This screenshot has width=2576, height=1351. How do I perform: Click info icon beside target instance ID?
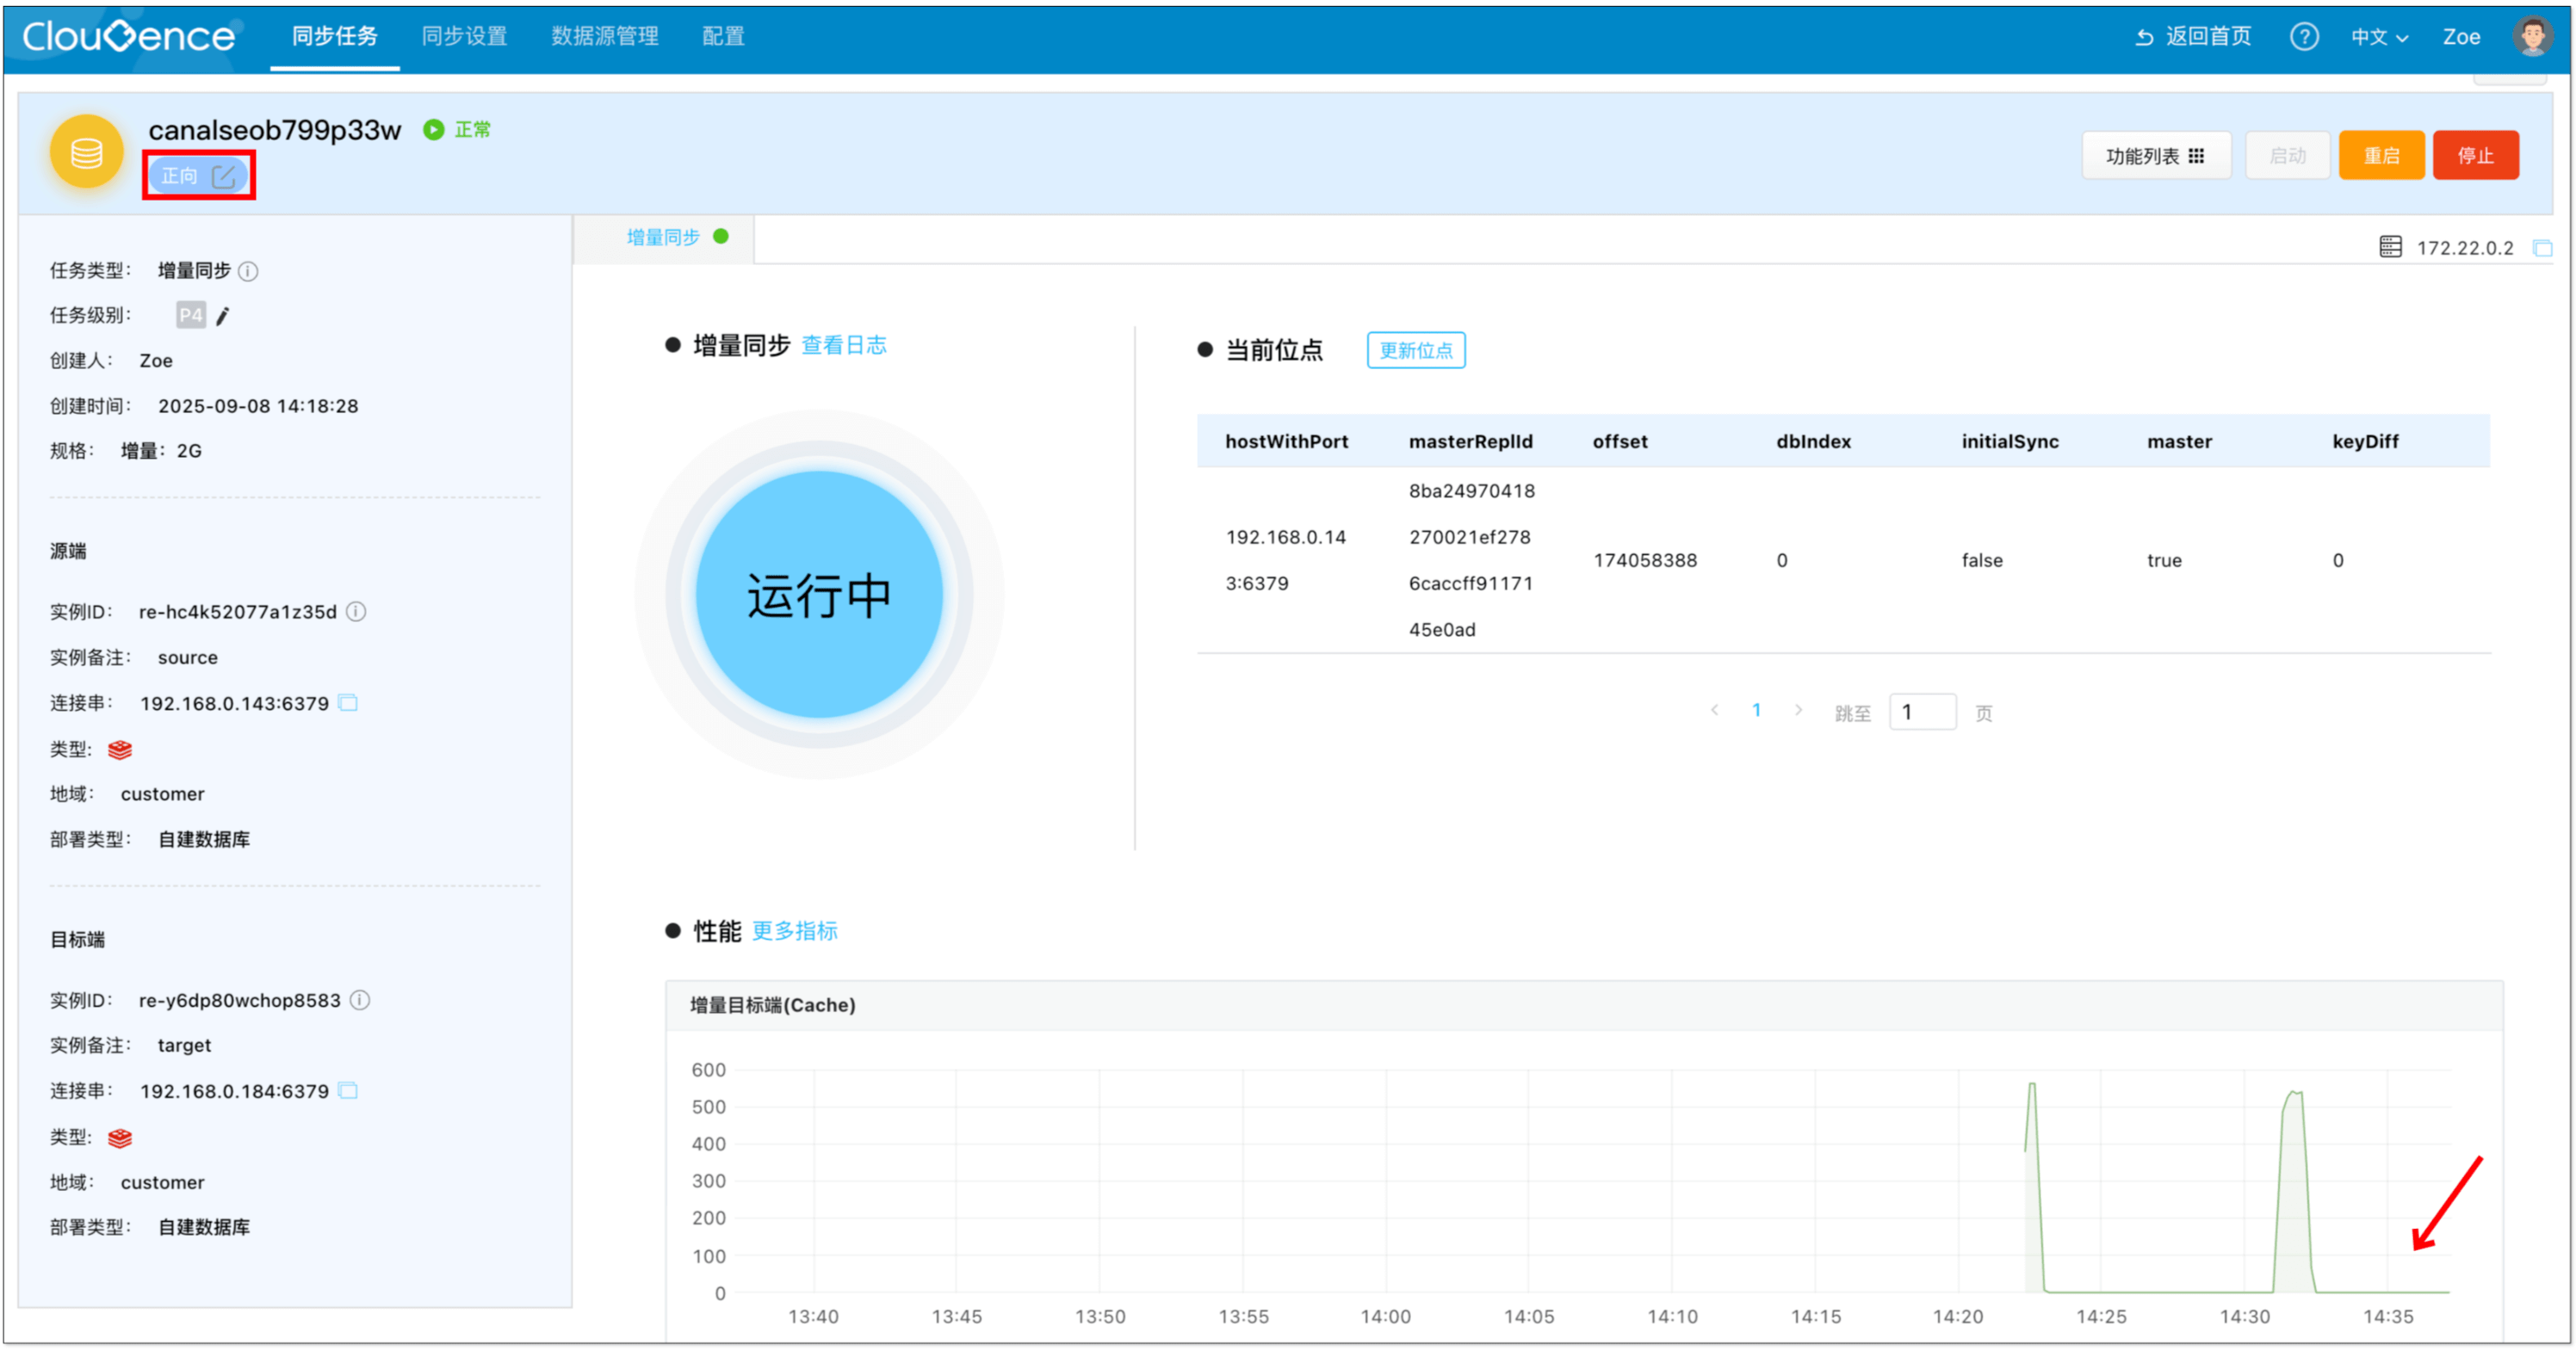pos(361,1000)
